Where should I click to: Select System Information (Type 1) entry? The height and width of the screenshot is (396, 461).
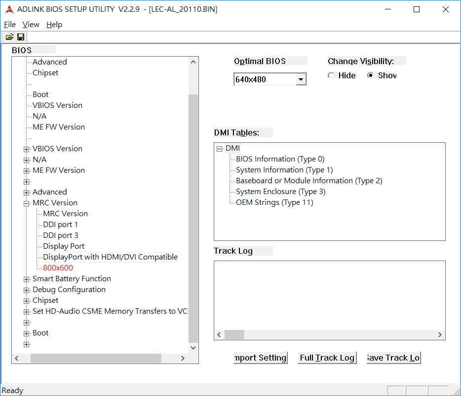[284, 170]
